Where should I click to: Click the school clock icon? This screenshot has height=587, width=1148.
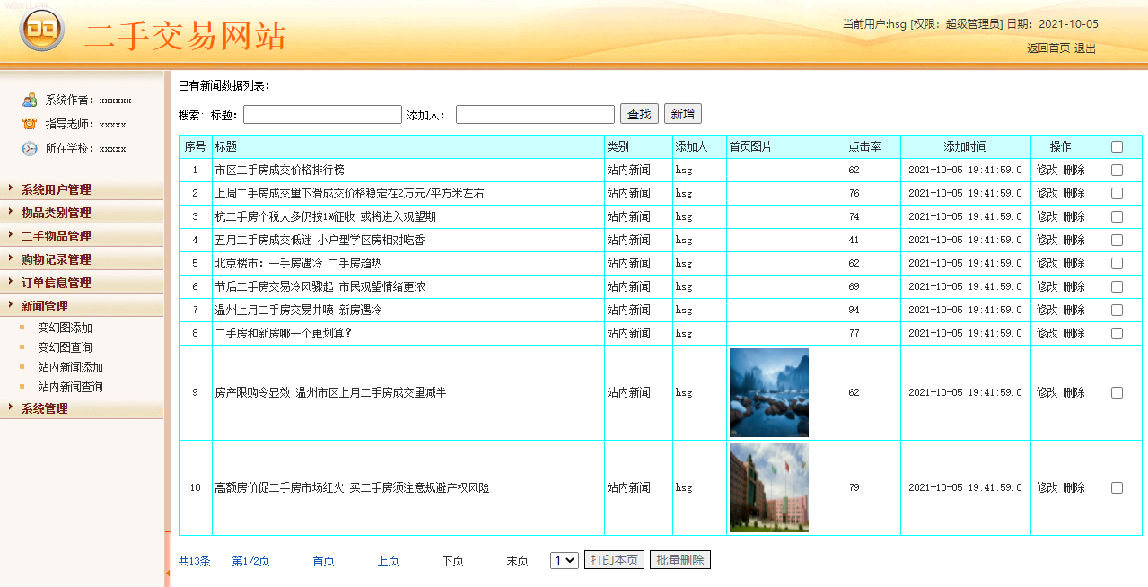pyautogui.click(x=30, y=148)
